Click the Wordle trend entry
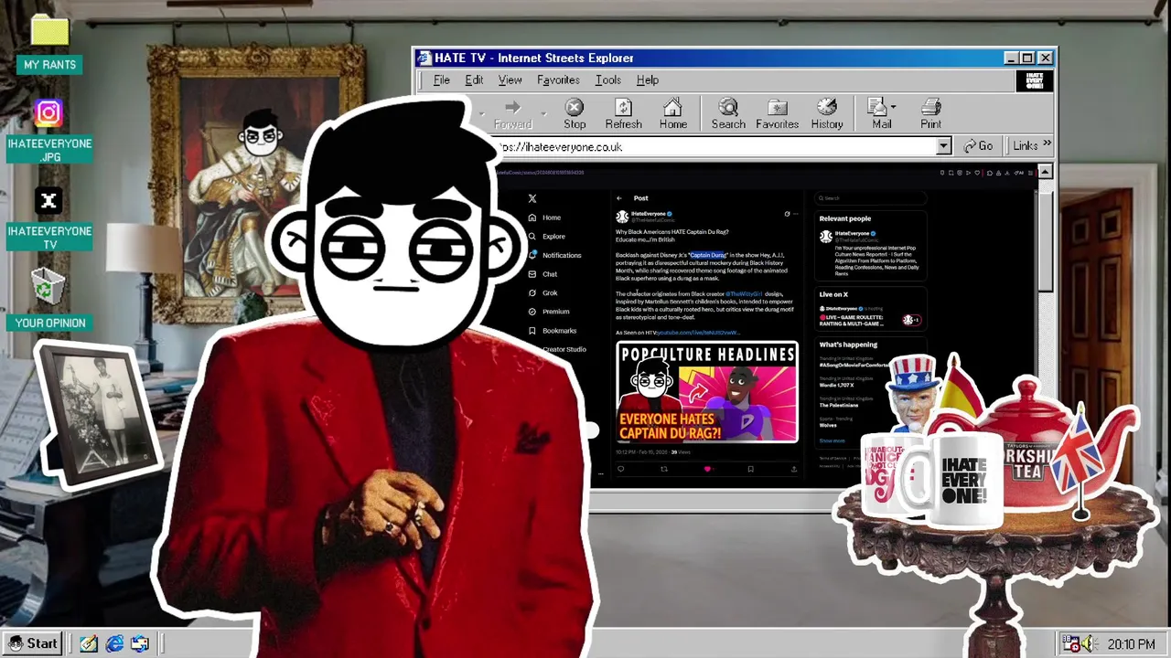Screen dimensions: 1171x658 point(836,385)
